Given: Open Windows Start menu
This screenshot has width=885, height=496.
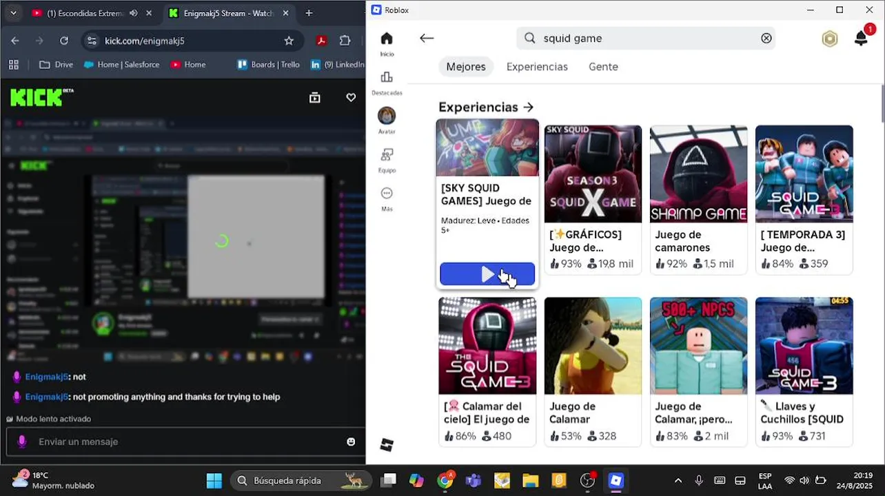Looking at the screenshot, I should tap(214, 480).
